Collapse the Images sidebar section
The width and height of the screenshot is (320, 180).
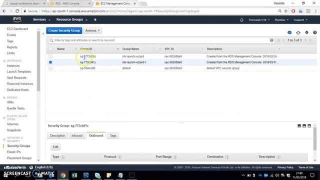coord(4,97)
